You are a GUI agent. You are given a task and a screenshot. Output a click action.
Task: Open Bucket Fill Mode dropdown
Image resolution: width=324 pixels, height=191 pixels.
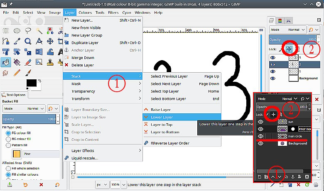pyautogui.click(x=24, y=109)
